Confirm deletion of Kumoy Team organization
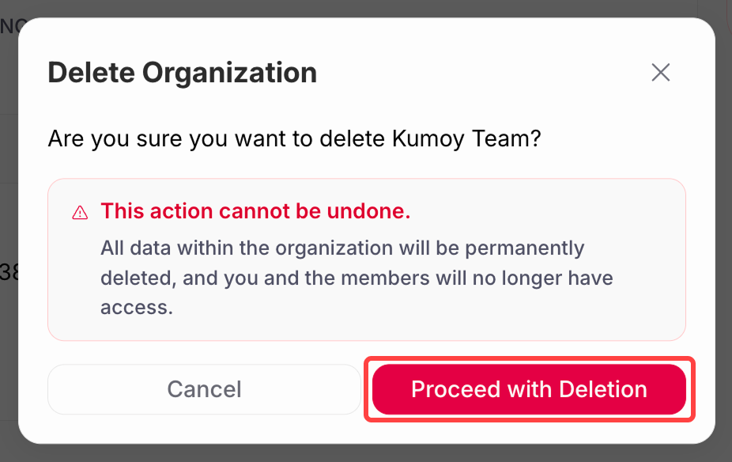Image resolution: width=732 pixels, height=462 pixels. (x=528, y=389)
